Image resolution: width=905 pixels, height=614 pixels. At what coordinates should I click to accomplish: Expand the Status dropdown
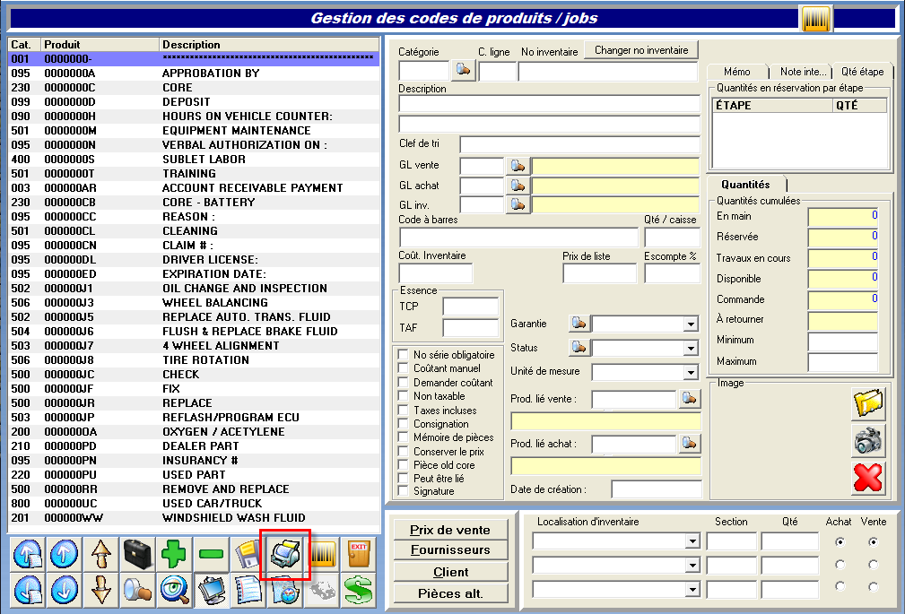(691, 349)
